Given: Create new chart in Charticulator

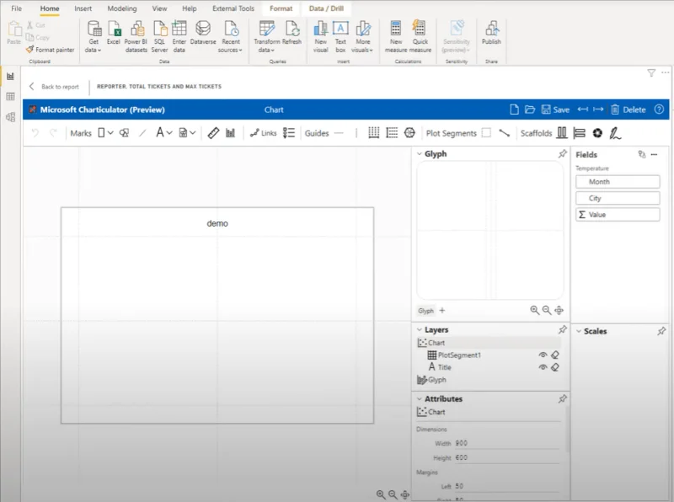Looking at the screenshot, I should pyautogui.click(x=514, y=109).
